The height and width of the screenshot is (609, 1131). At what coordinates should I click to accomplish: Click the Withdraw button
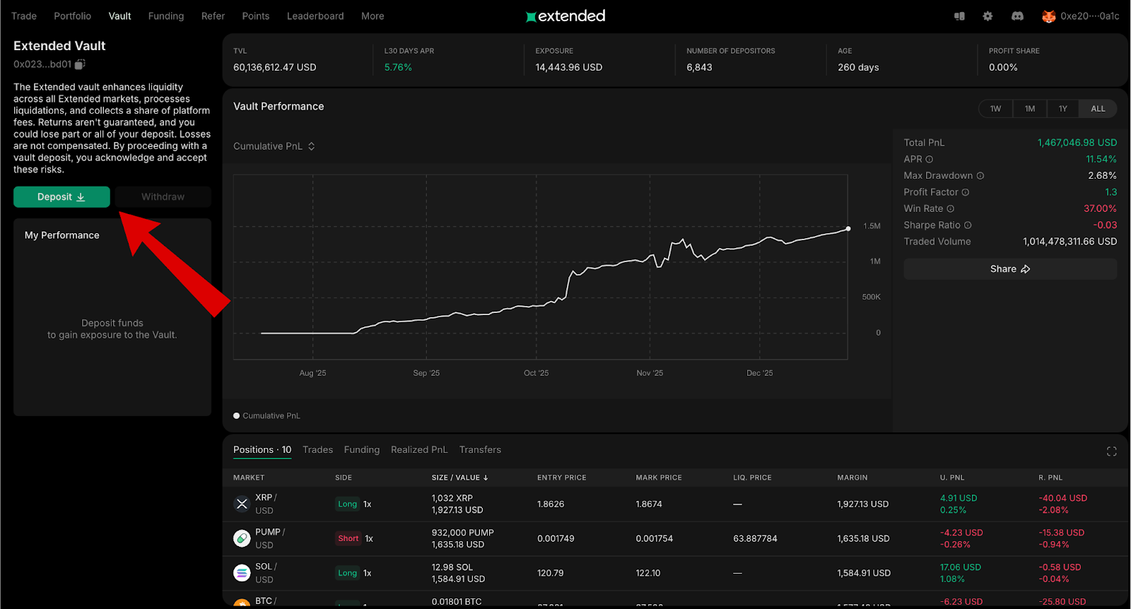tap(163, 197)
